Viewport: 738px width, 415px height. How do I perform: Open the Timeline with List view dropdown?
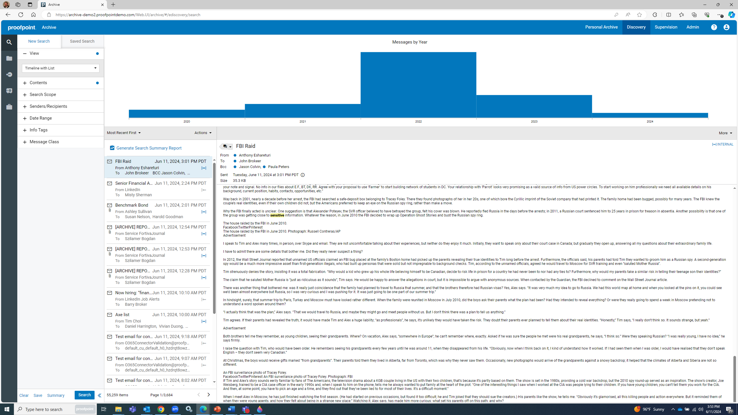pyautogui.click(x=61, y=68)
